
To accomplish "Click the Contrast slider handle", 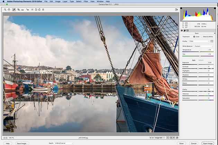I will [198, 69].
